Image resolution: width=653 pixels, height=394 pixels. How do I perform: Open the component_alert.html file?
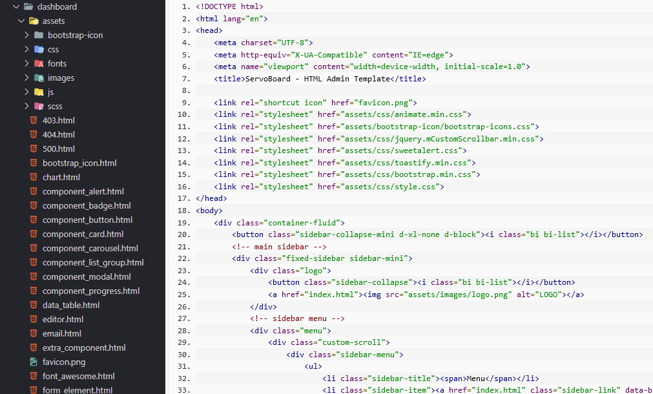click(83, 192)
